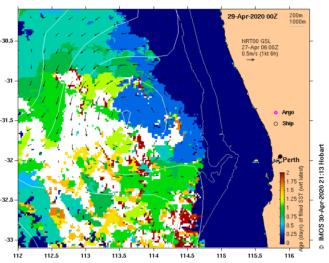Click the date label 29-Apr-2020 00Z
Viewport: 329px width, 263px height.
point(252,16)
